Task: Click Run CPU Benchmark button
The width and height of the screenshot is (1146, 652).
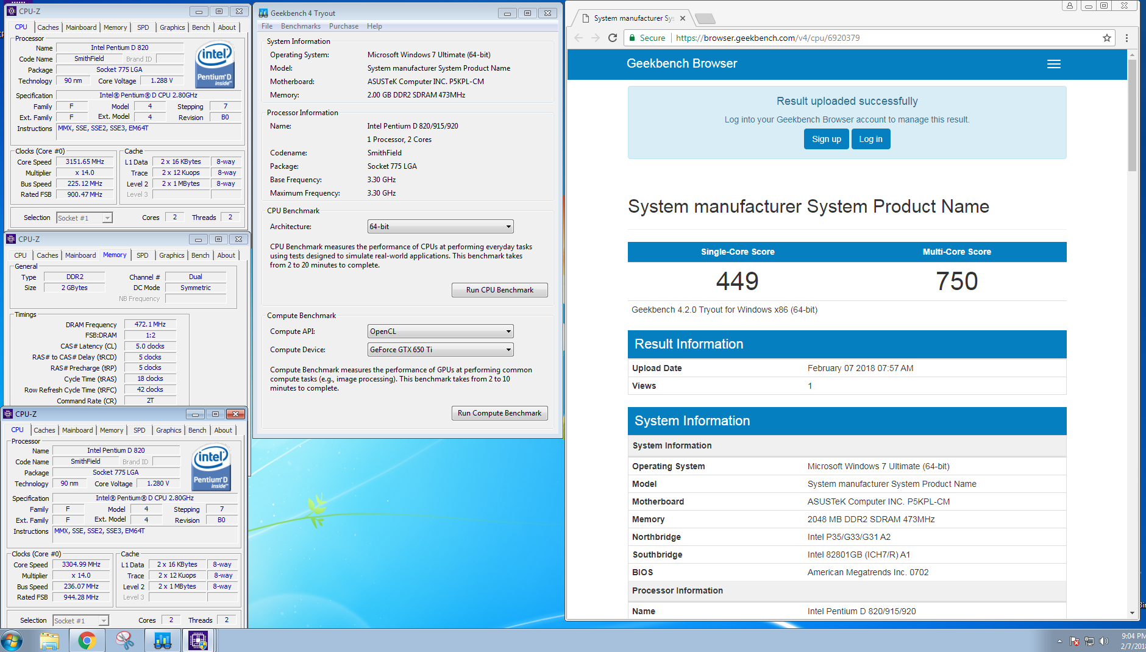Action: [x=500, y=290]
